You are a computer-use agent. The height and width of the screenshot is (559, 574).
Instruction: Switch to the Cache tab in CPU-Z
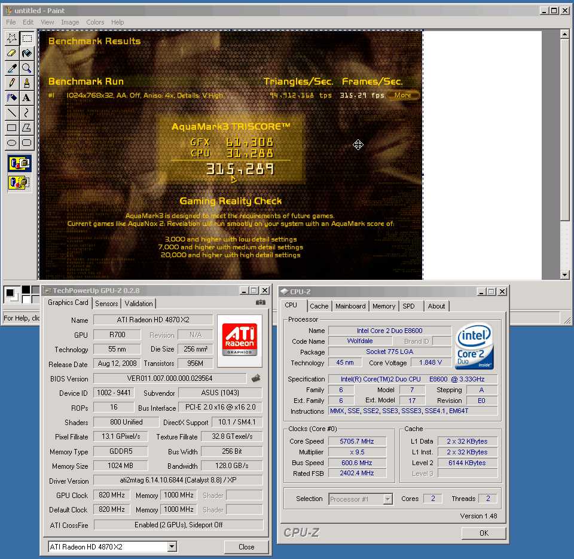click(x=319, y=306)
